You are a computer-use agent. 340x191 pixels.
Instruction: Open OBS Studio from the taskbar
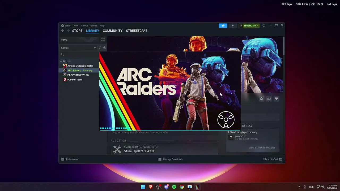point(159,187)
